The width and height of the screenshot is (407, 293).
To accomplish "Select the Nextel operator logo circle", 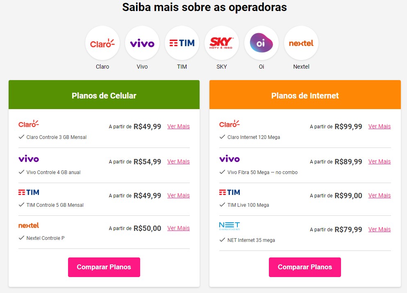I will coord(301,43).
